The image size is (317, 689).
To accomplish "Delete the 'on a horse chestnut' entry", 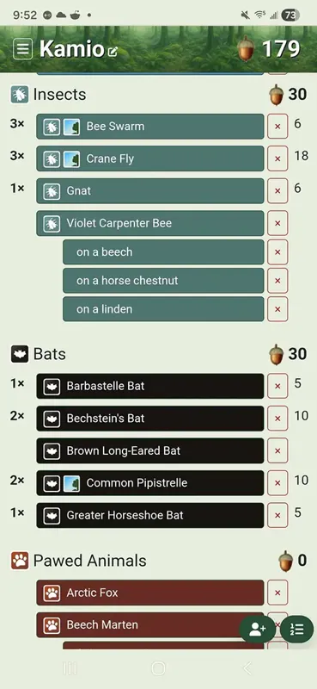I will click(277, 281).
